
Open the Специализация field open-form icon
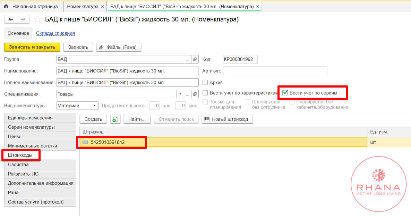(195, 94)
